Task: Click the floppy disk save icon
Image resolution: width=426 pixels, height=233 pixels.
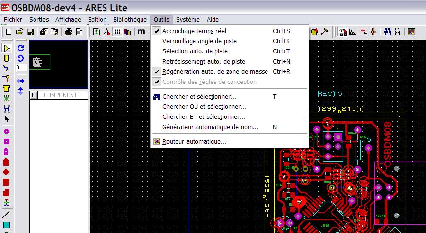Action: click(x=30, y=32)
